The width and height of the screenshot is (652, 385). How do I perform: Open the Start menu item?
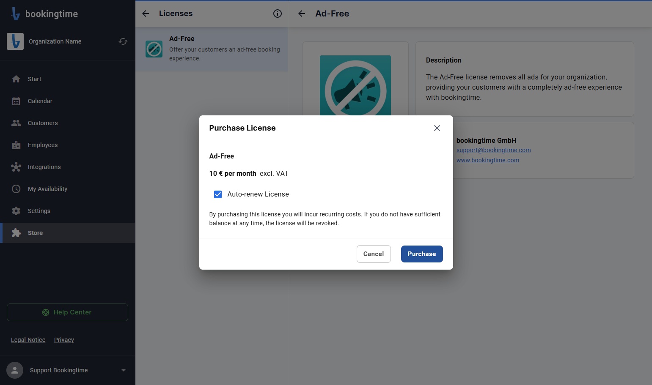coord(68,79)
